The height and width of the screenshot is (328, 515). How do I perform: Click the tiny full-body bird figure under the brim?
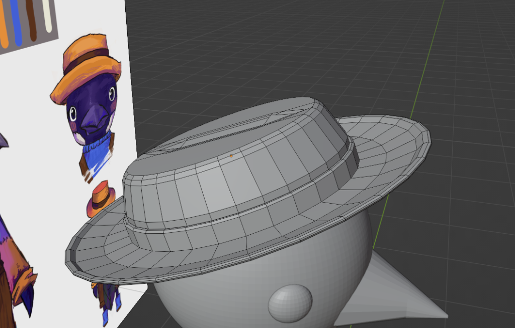pyautogui.click(x=108, y=301)
